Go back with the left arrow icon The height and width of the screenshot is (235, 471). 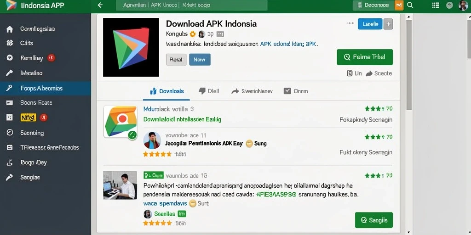[x=100, y=5]
